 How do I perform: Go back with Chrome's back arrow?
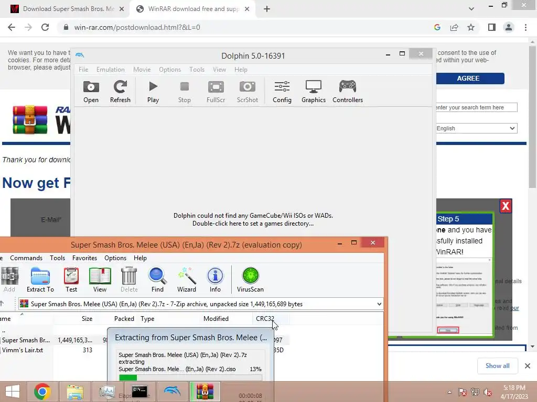[12, 27]
